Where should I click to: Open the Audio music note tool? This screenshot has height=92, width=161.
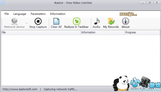click(96, 23)
